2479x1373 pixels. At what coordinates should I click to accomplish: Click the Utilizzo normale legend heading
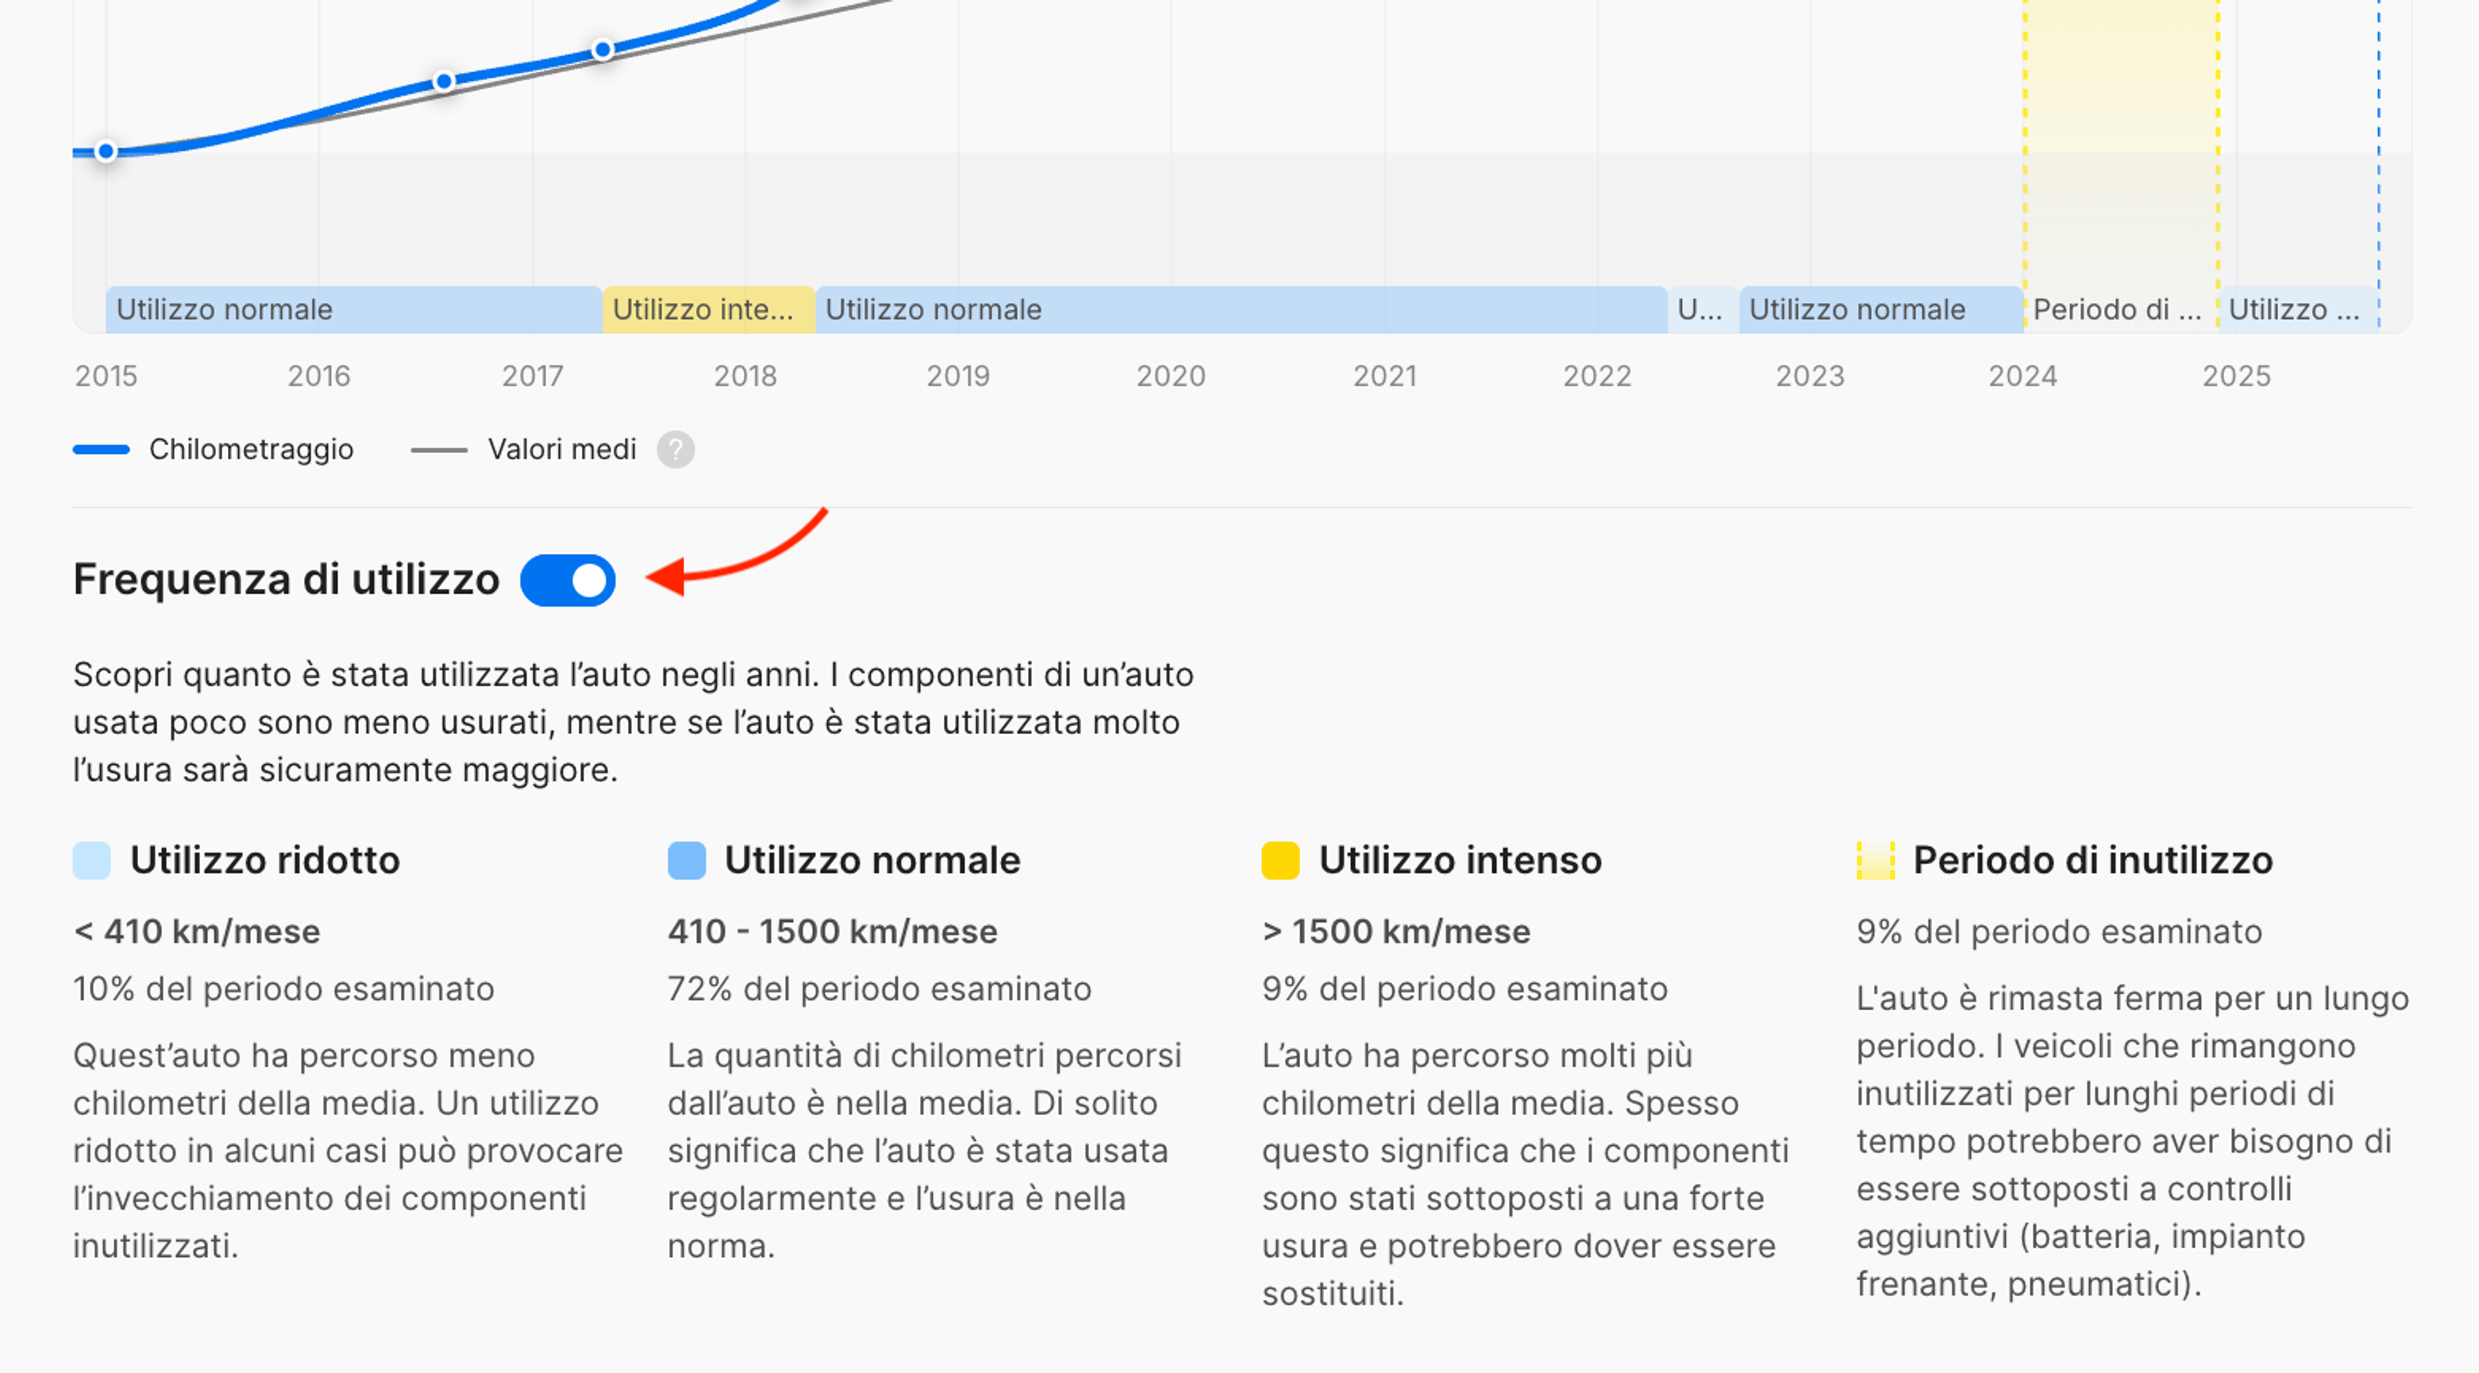(872, 860)
